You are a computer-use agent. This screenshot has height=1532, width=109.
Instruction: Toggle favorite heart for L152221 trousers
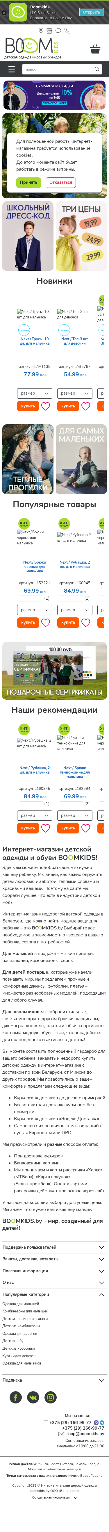[x=45, y=623]
